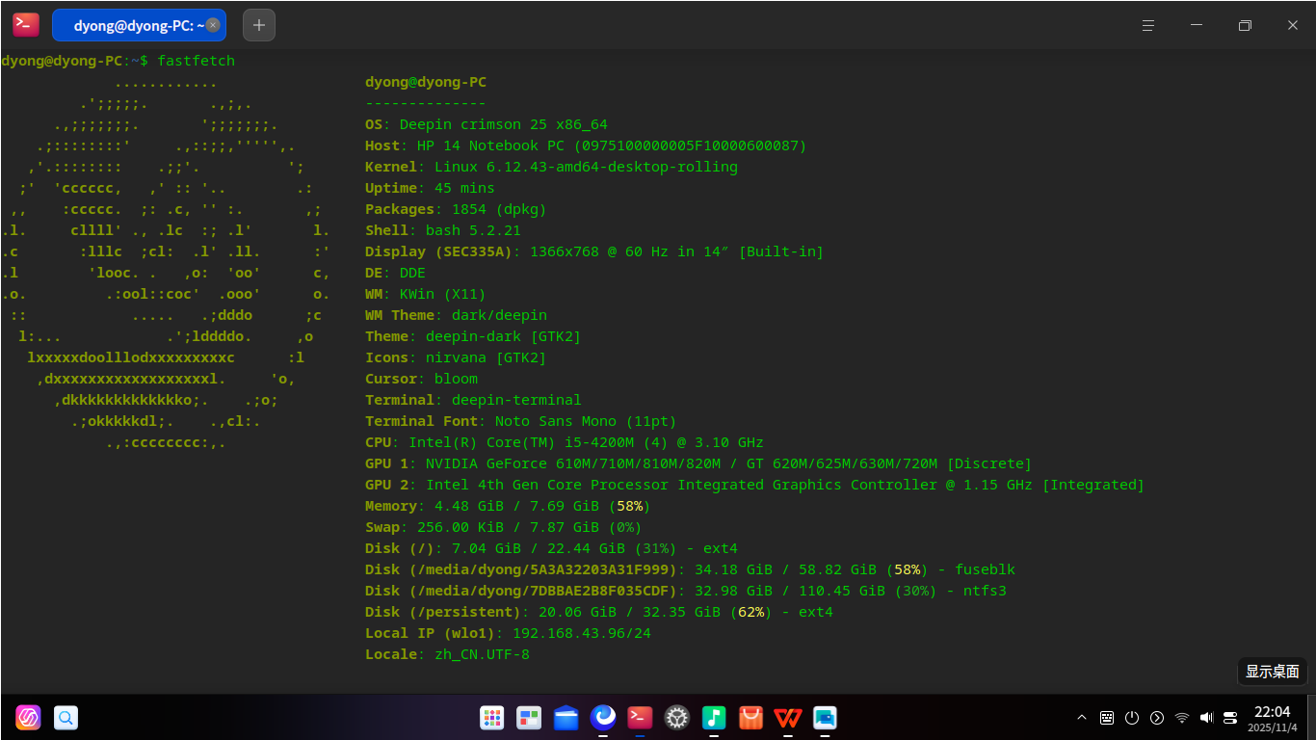Click the 'Kernel' line in the output
1316x740 pixels.
pyautogui.click(x=551, y=167)
